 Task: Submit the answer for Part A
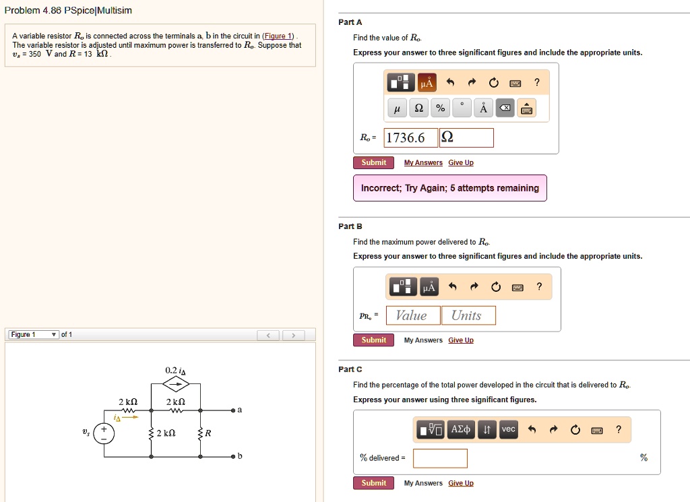click(373, 162)
